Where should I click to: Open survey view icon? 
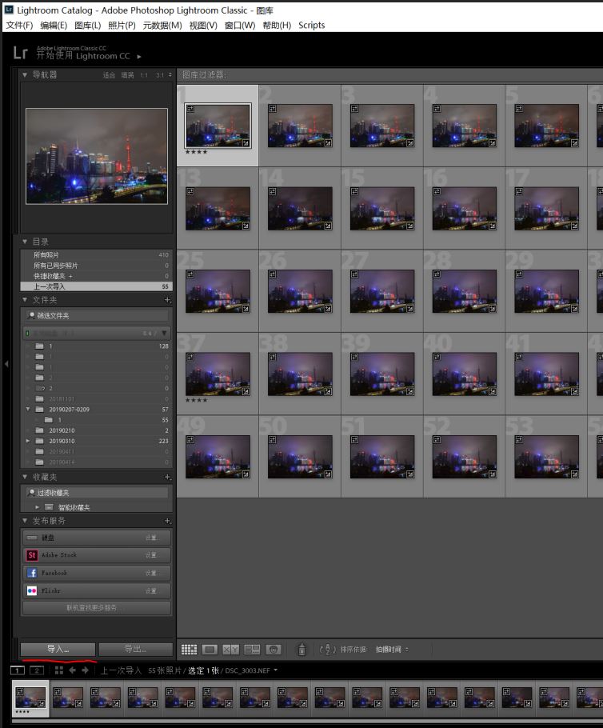[252, 650]
